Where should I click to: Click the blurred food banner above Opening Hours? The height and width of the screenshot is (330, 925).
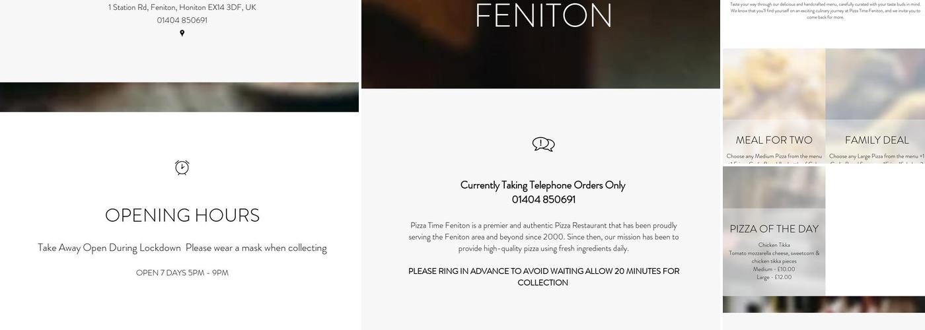pyautogui.click(x=180, y=97)
